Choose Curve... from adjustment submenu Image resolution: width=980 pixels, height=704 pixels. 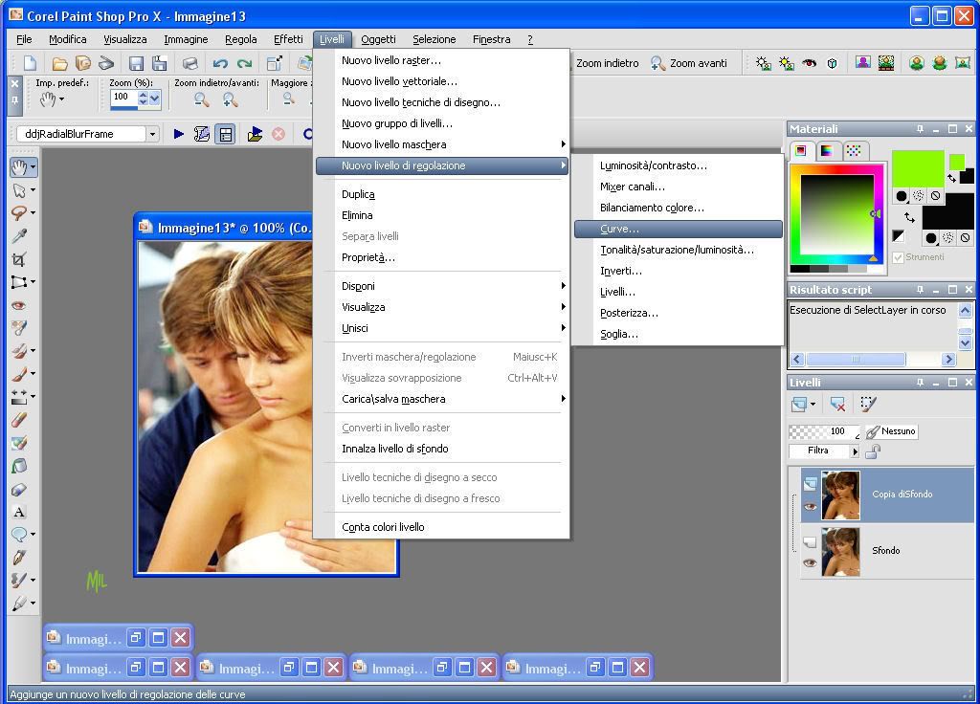[x=679, y=229]
